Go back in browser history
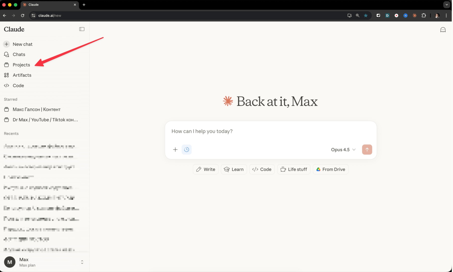The height and width of the screenshot is (272, 453). 5,16
